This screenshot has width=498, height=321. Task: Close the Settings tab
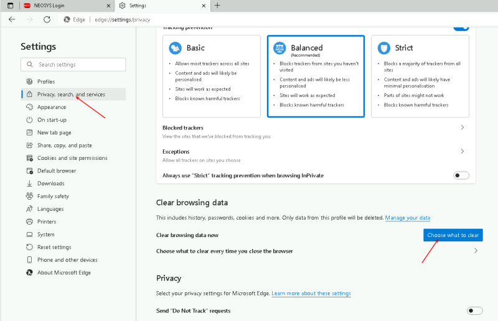coord(204,6)
